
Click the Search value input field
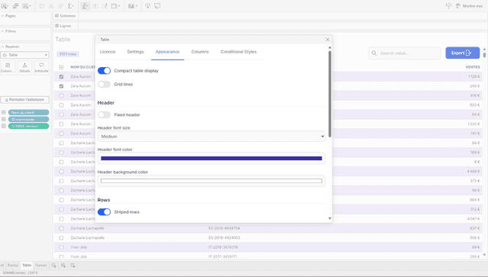point(404,53)
